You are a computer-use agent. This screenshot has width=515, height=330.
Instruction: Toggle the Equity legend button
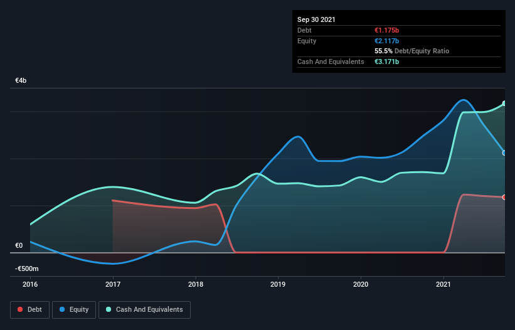coord(74,310)
